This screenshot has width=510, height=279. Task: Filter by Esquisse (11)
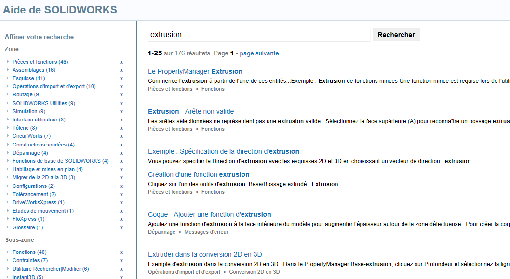[29, 78]
